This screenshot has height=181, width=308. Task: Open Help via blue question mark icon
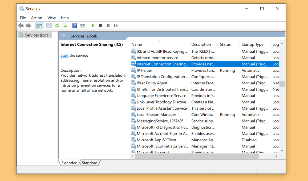(75, 26)
